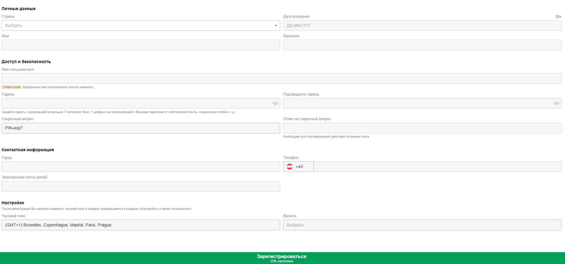This screenshot has height=264, width=565.
Task: Click into the Фамилия field
Action: [422, 45]
